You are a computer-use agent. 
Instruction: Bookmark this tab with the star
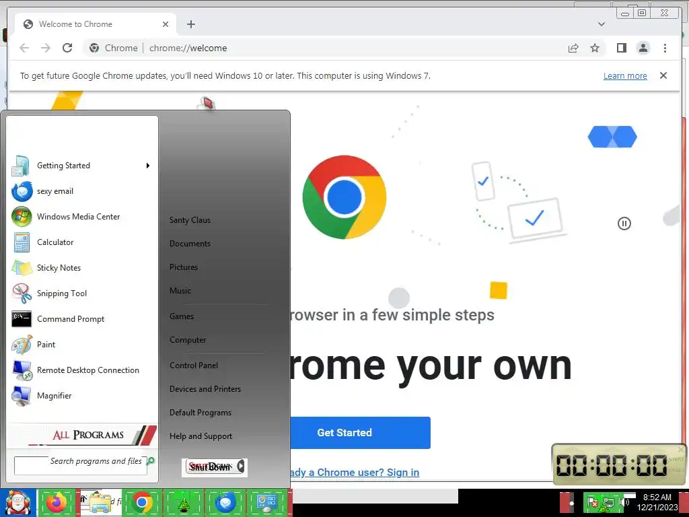click(x=595, y=48)
